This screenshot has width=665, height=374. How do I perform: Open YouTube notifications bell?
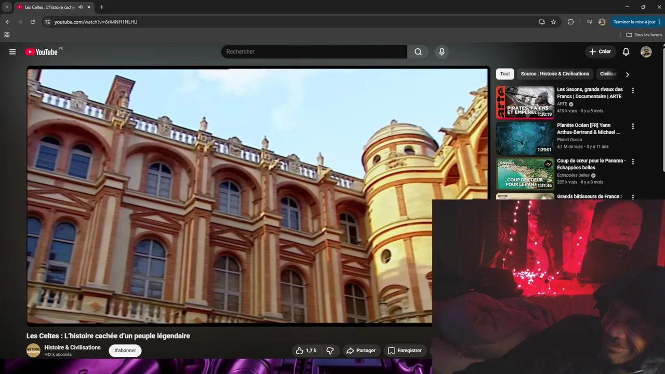[x=626, y=52]
